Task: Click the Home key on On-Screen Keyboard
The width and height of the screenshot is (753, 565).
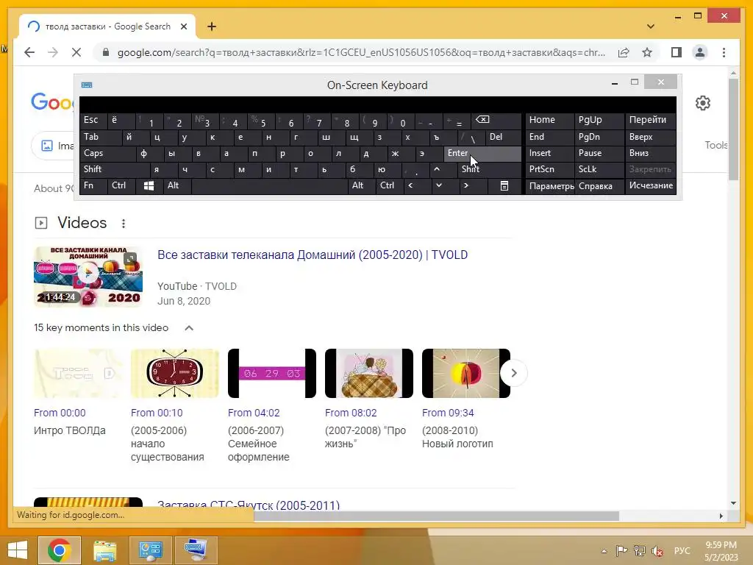Action: pyautogui.click(x=549, y=121)
